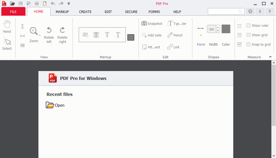Choose the Select cursor tool
Image resolution: width=276 pixels, height=158 pixels.
tap(7, 43)
